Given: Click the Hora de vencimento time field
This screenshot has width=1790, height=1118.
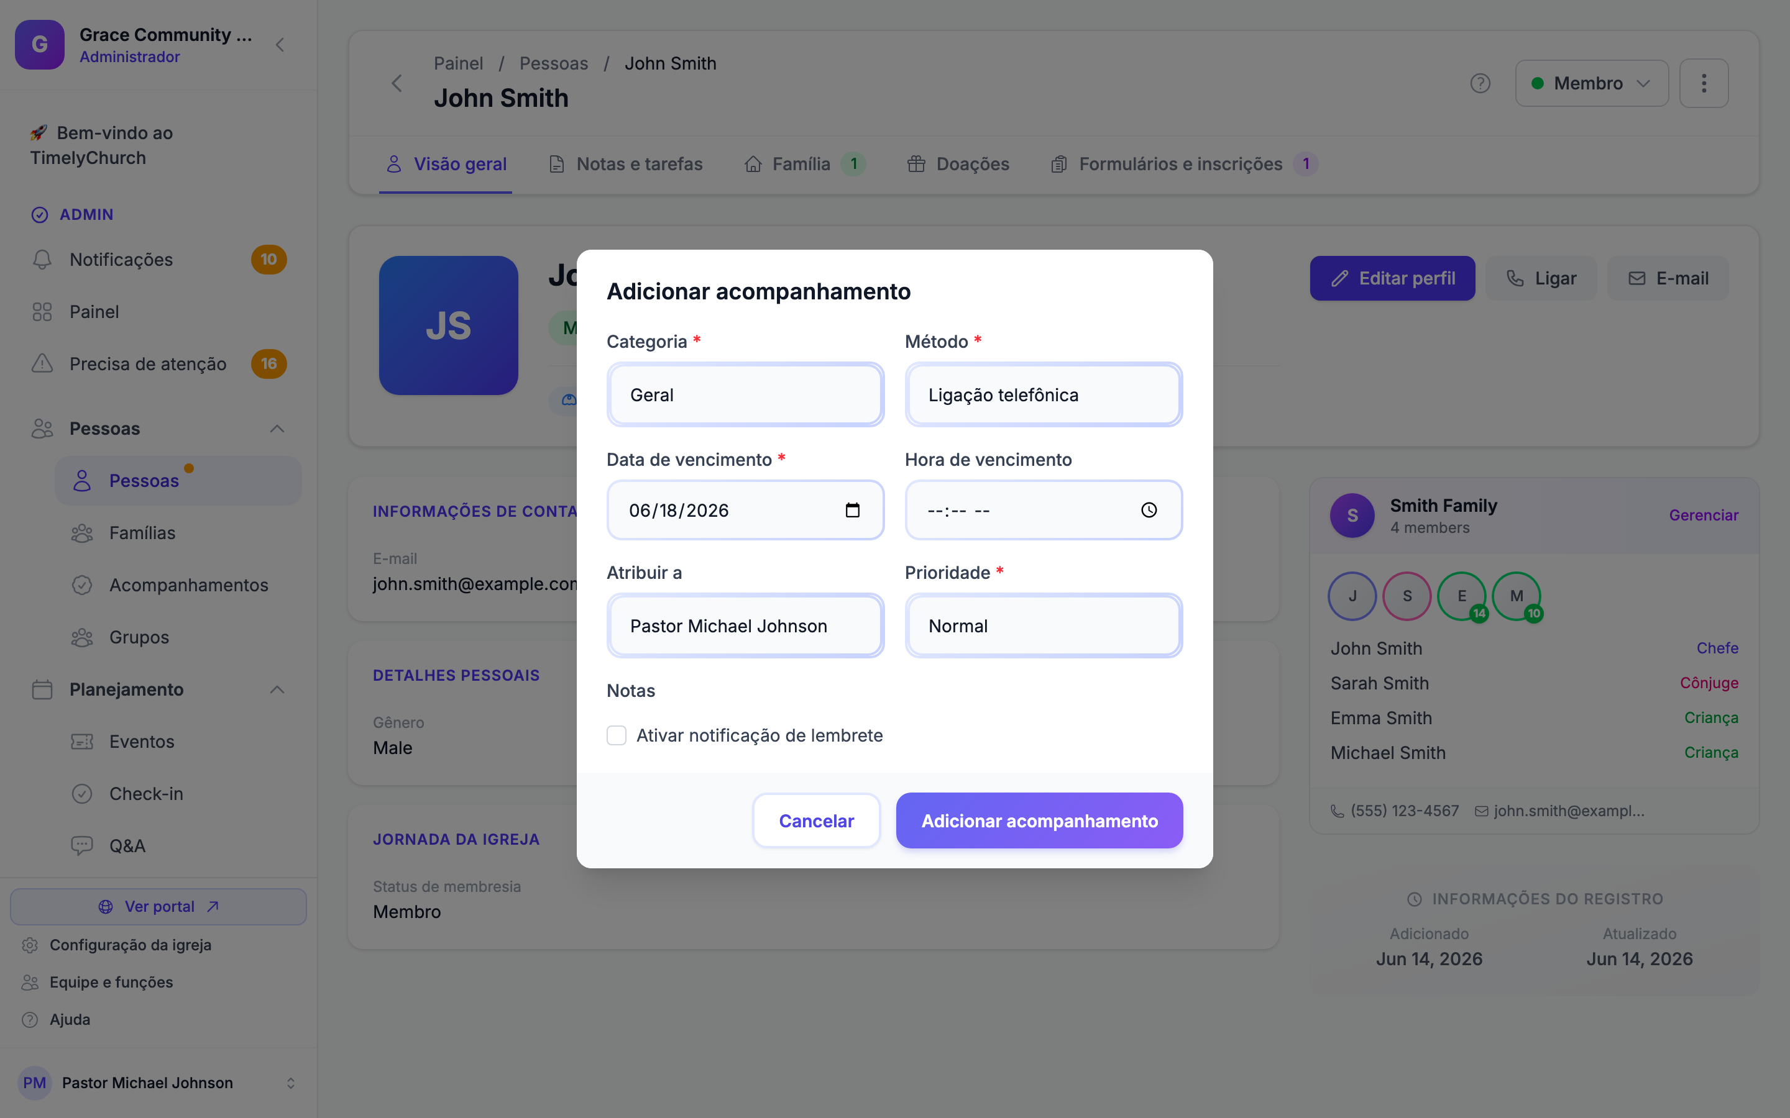Looking at the screenshot, I should (x=1044, y=510).
